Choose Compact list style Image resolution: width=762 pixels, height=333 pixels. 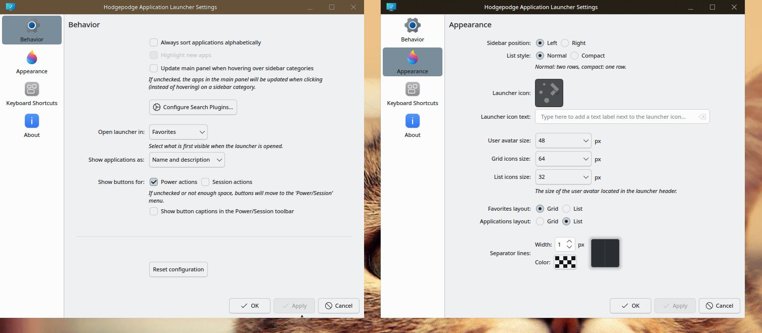(574, 56)
